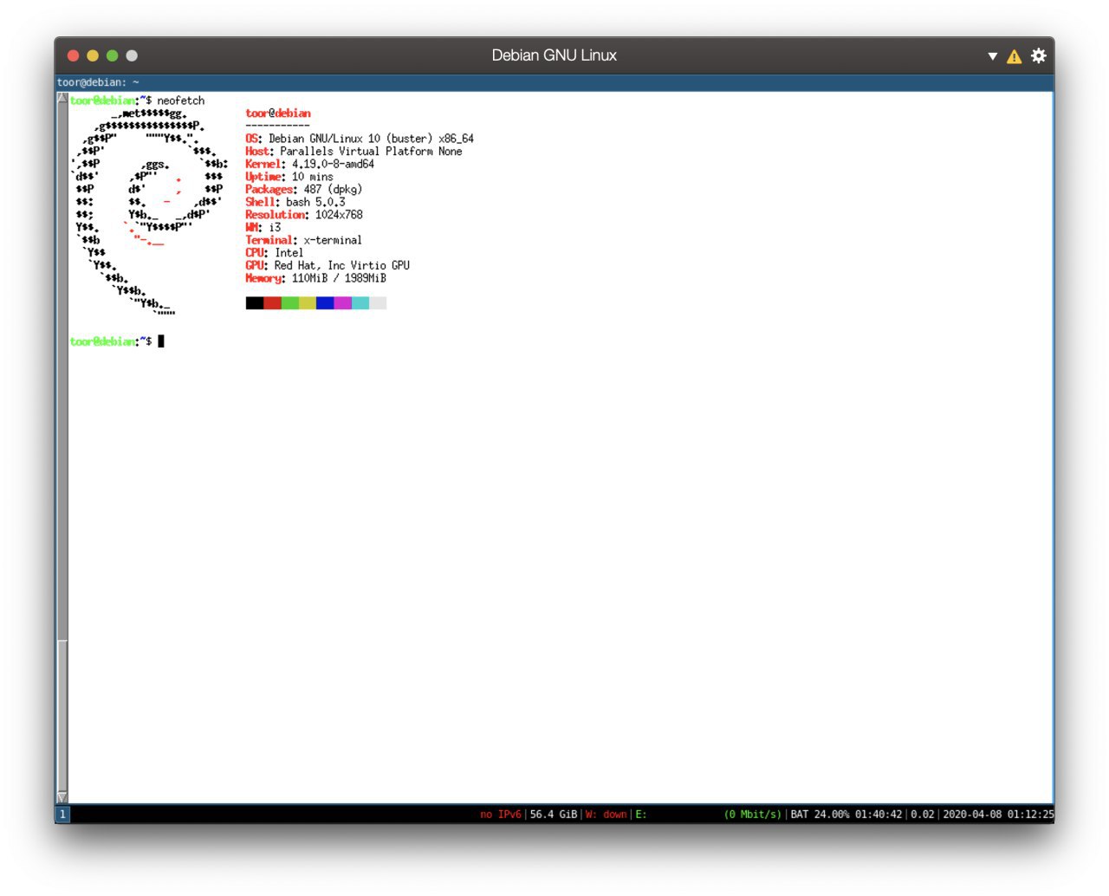Click the yellow warning triangle icon
Viewport: 1109px width, 896px height.
coord(1014,56)
